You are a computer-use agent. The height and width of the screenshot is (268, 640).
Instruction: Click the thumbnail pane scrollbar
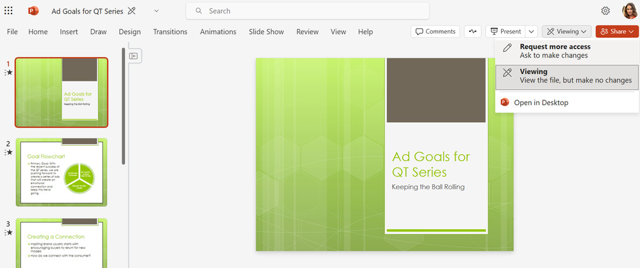[124, 106]
